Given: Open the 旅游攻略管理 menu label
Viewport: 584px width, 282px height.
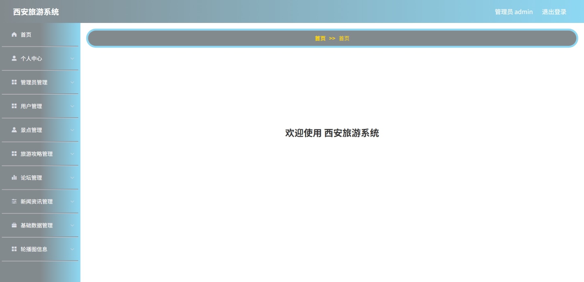Looking at the screenshot, I should pyautogui.click(x=37, y=154).
